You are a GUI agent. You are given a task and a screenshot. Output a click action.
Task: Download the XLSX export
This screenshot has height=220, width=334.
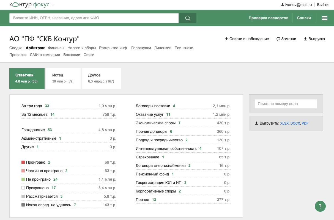click(x=284, y=123)
